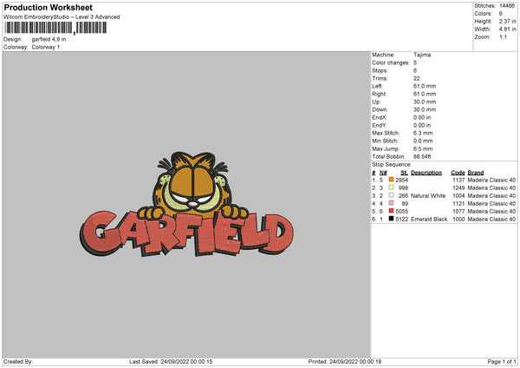
Task: Click the Left value 61.0 mm
Action: click(x=425, y=86)
